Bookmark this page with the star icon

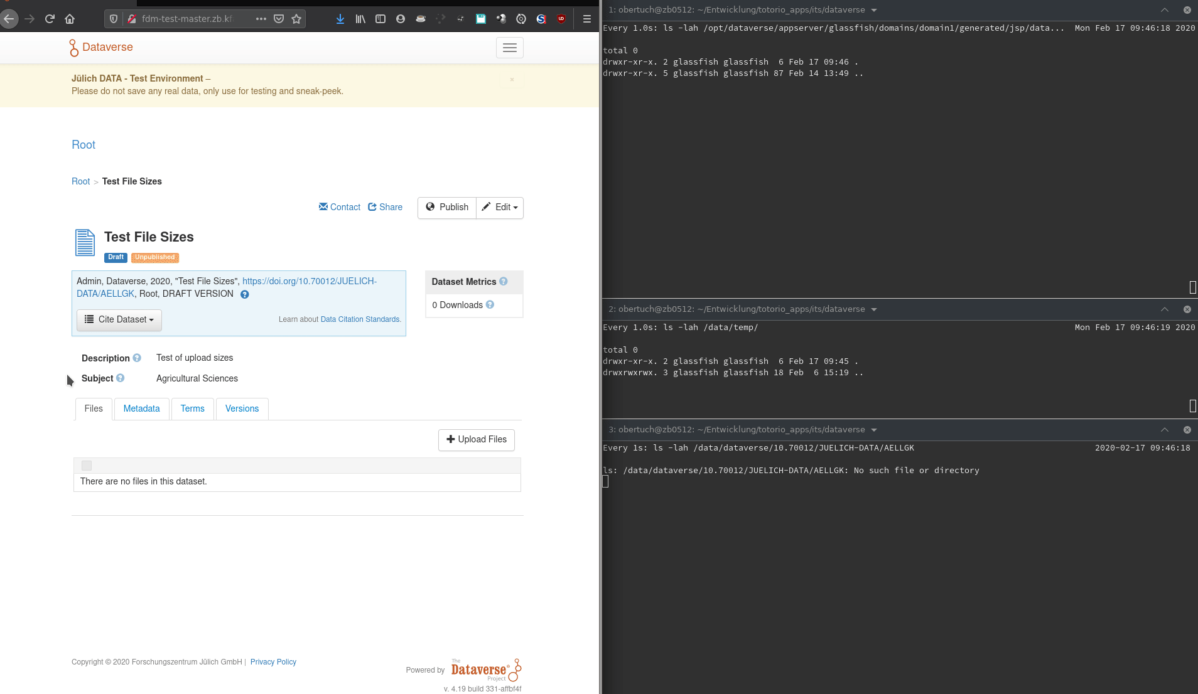pos(296,19)
